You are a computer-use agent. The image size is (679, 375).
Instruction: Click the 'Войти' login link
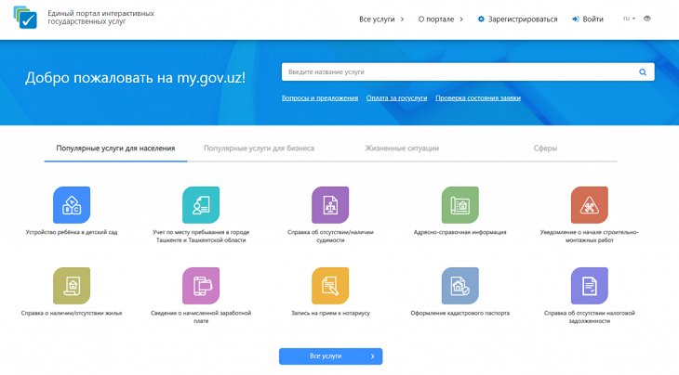[588, 19]
